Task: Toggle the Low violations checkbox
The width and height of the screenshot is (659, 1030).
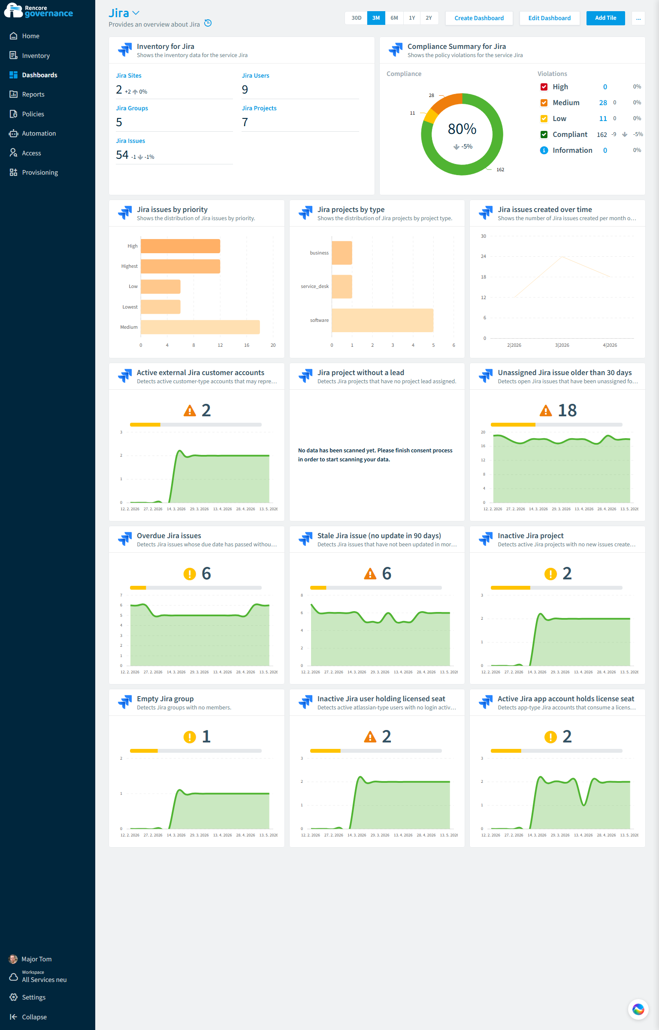Action: (544, 118)
